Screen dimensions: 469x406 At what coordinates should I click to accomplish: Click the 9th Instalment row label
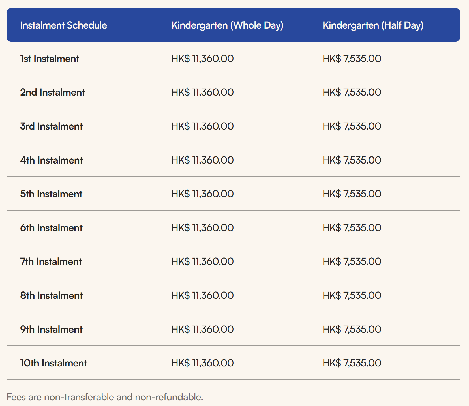click(x=51, y=329)
